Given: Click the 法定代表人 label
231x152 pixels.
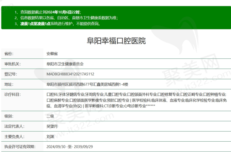Looking at the screenshot, I should [14, 126].
